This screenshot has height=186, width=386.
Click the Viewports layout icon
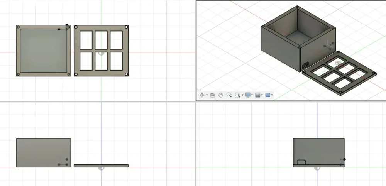pyautogui.click(x=268, y=95)
